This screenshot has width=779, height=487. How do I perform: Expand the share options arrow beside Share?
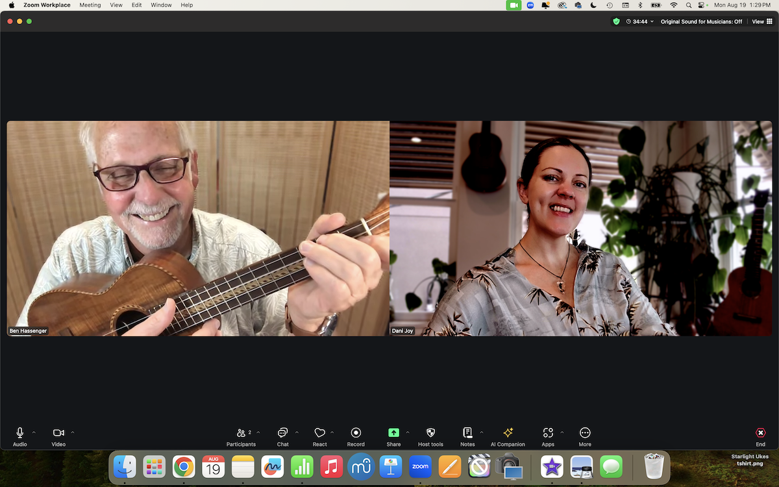click(408, 432)
